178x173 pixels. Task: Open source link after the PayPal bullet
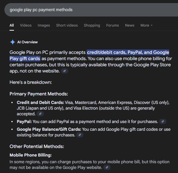[x=162, y=121]
